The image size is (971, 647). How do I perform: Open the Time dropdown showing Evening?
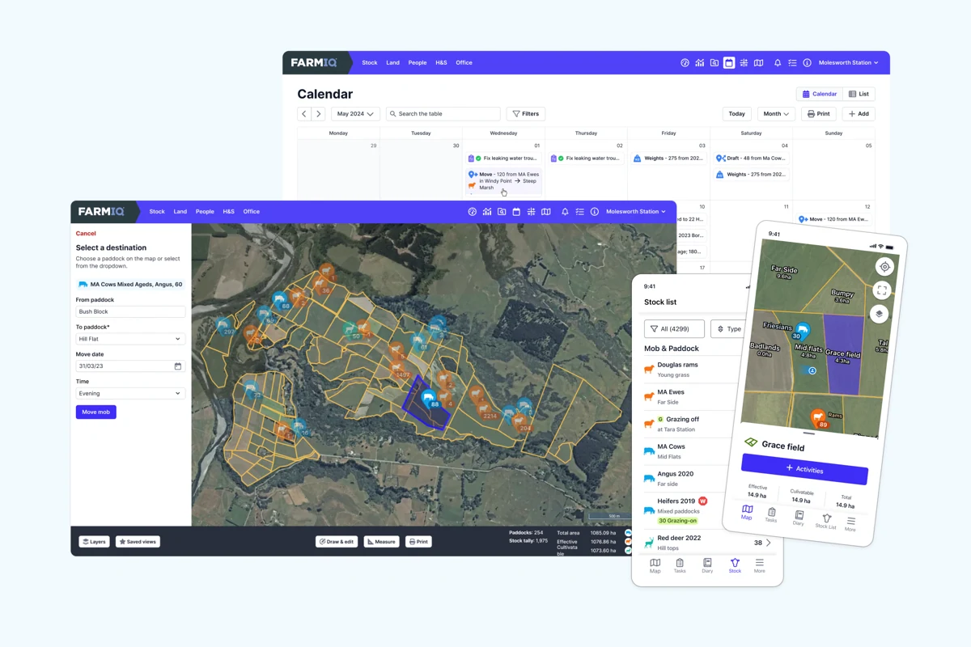click(130, 393)
